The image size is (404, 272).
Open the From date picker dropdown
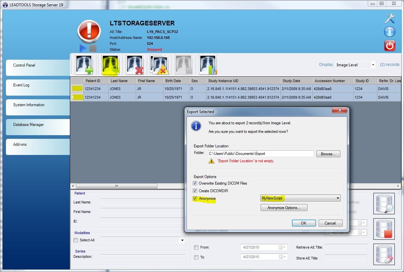coord(283,247)
